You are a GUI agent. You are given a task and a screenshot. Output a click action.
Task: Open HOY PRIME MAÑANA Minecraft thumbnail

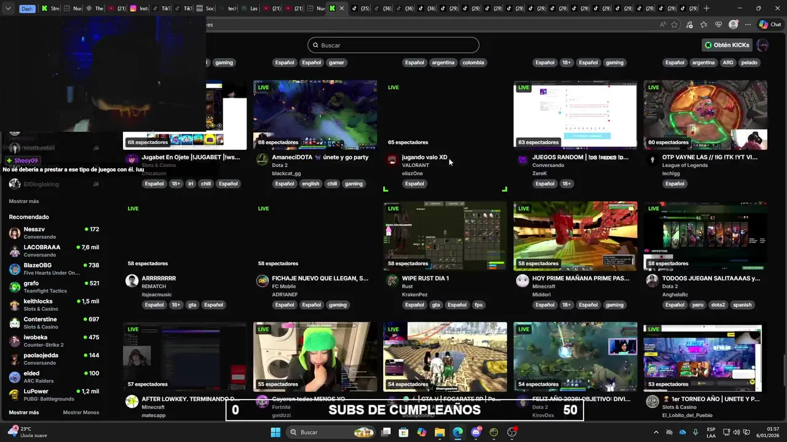[575, 236]
